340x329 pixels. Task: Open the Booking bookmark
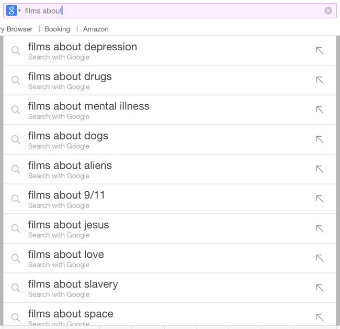57,29
